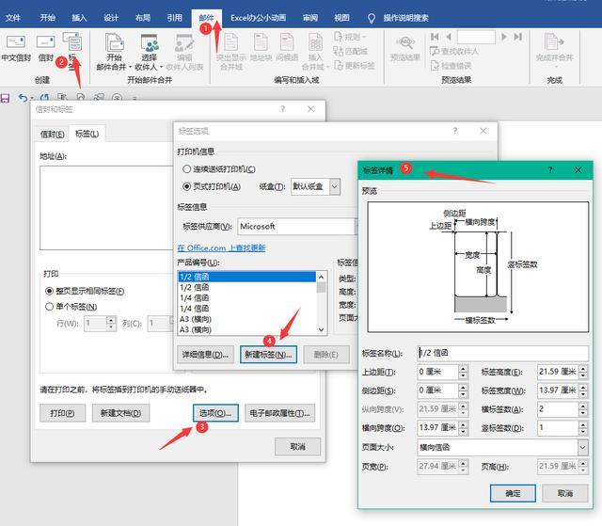Switch to the 邮件 ribbon tab

pyautogui.click(x=206, y=18)
